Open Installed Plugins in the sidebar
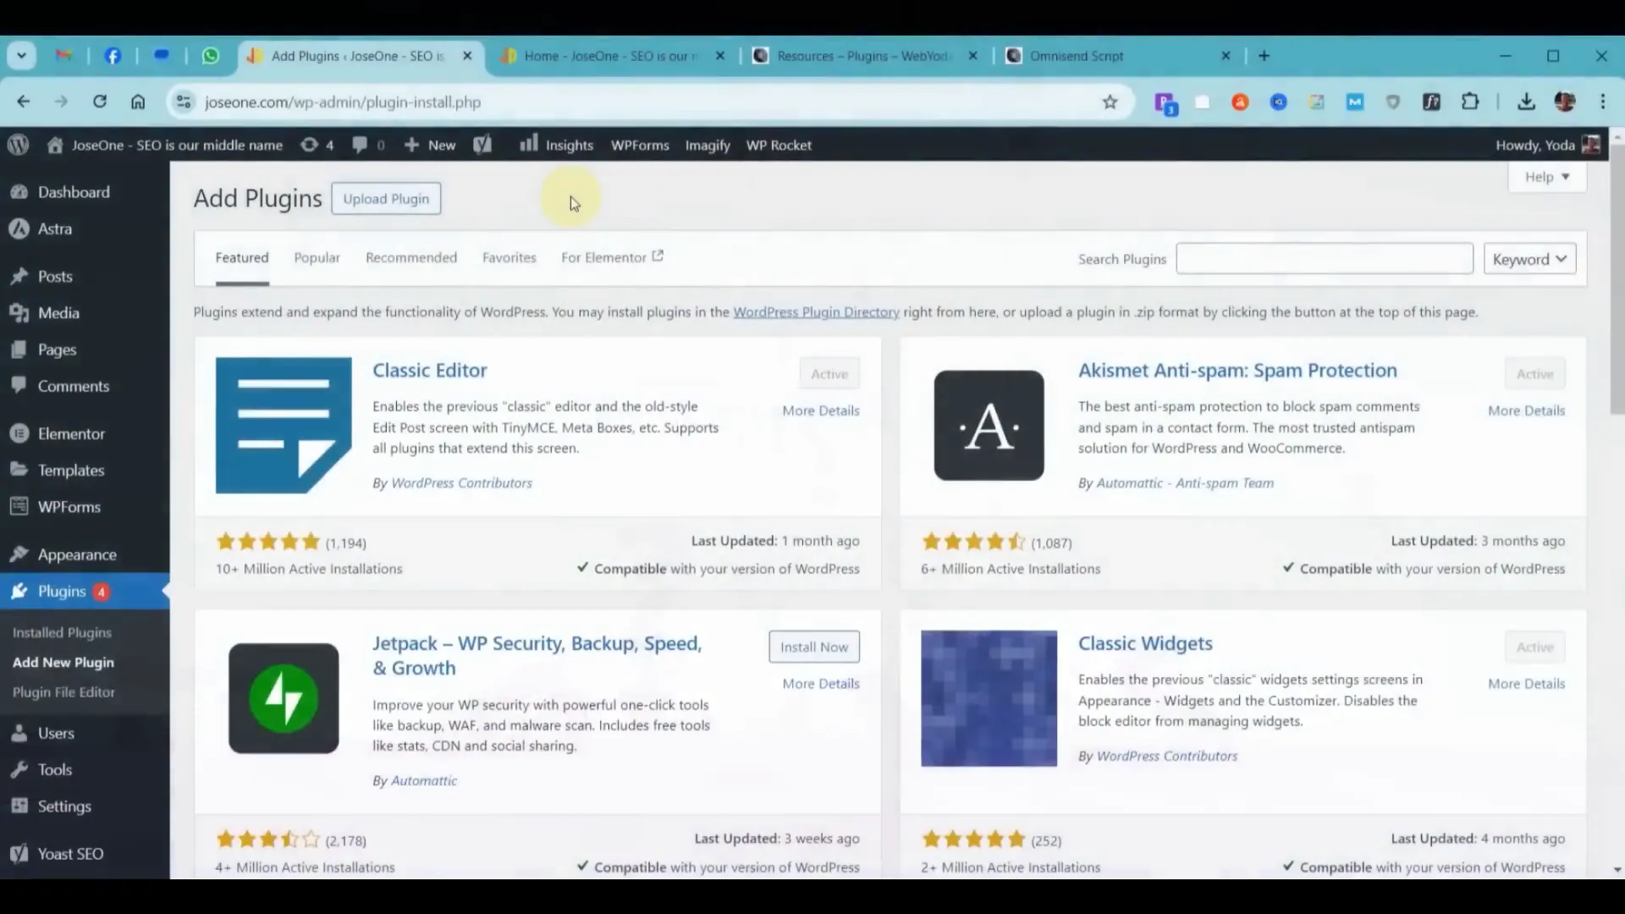 tap(62, 632)
